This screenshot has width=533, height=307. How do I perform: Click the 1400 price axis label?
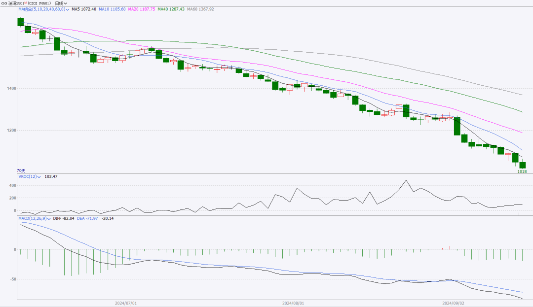pyautogui.click(x=11, y=89)
